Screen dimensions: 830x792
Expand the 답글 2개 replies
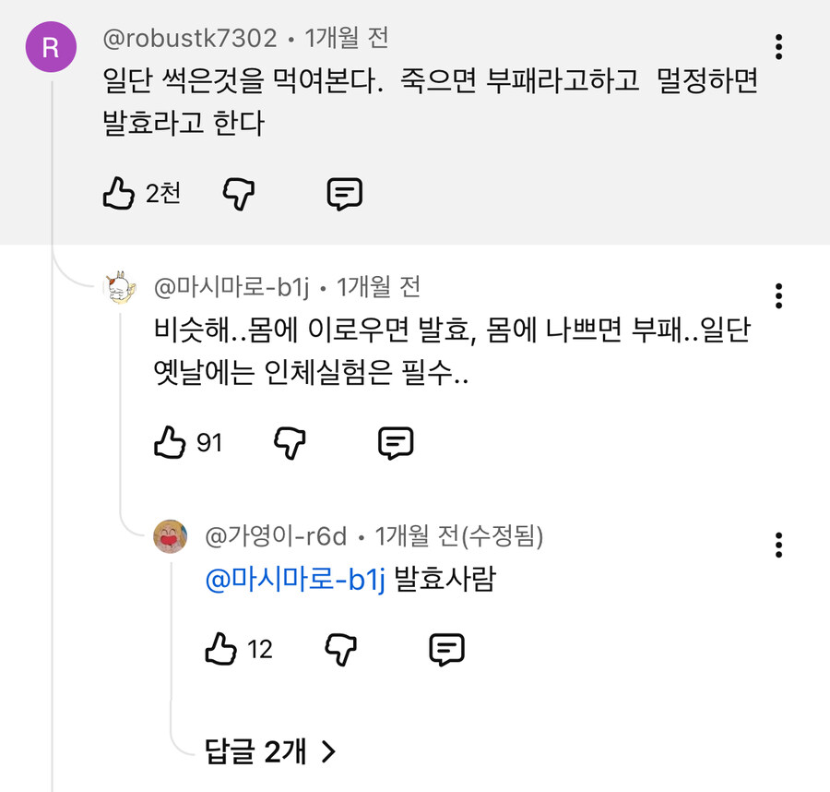tap(269, 752)
